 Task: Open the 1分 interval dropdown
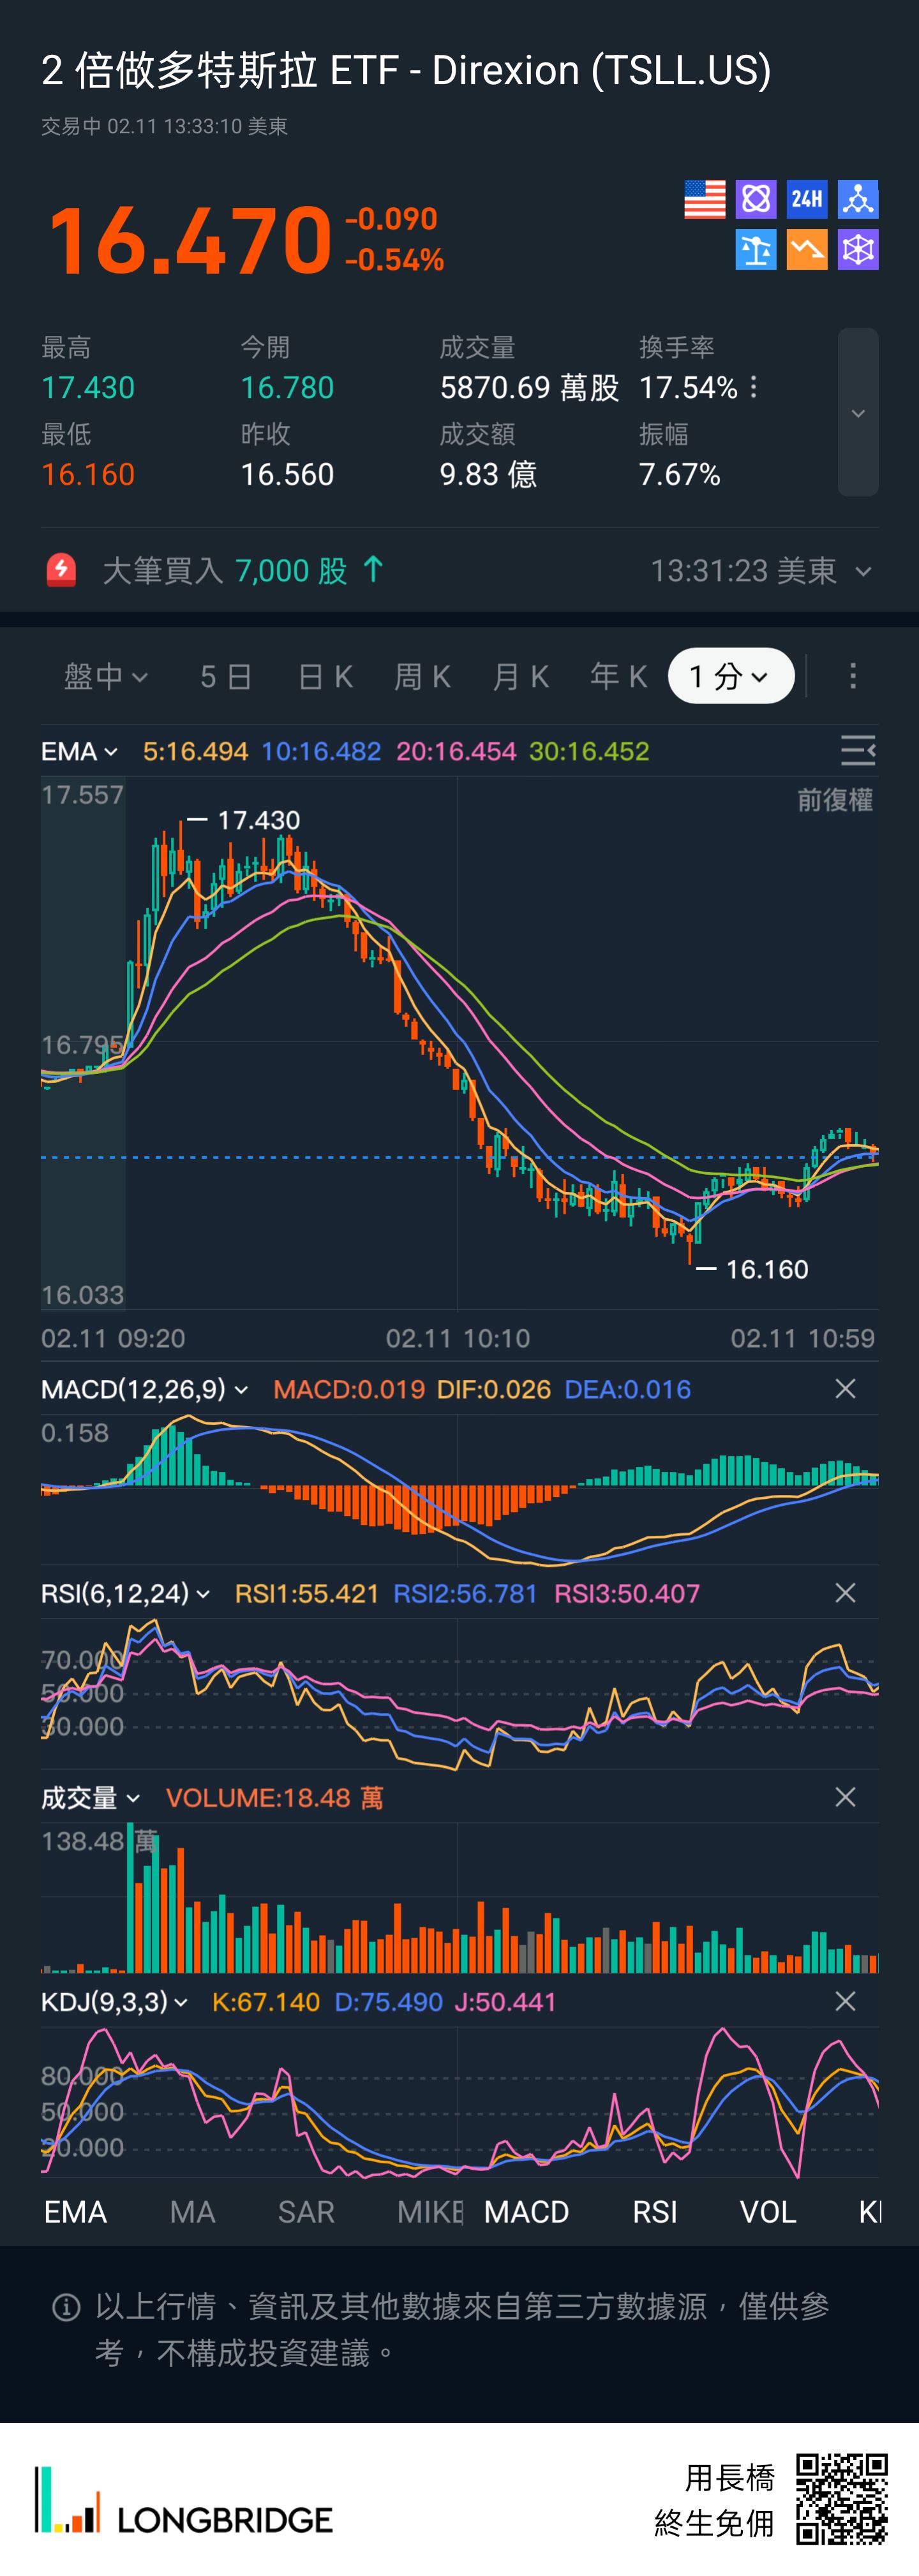730,677
